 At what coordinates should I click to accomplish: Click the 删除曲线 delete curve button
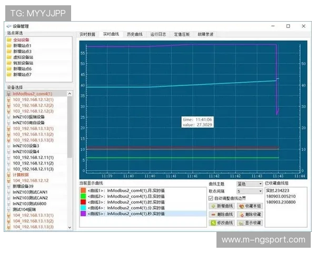(x=222, y=215)
